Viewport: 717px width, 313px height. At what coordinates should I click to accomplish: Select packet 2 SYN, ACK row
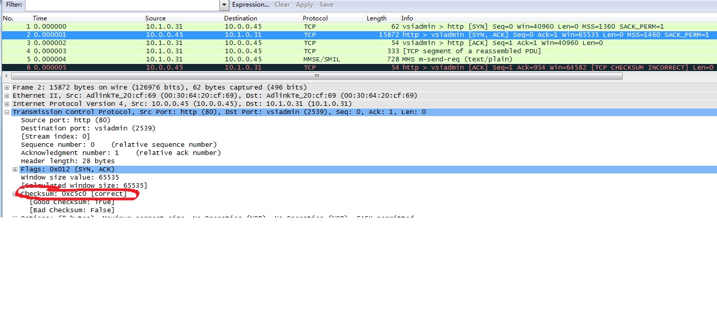pos(360,35)
